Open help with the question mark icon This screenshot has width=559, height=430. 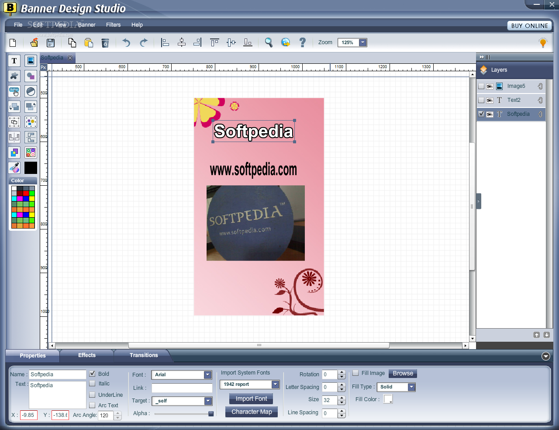pyautogui.click(x=302, y=42)
